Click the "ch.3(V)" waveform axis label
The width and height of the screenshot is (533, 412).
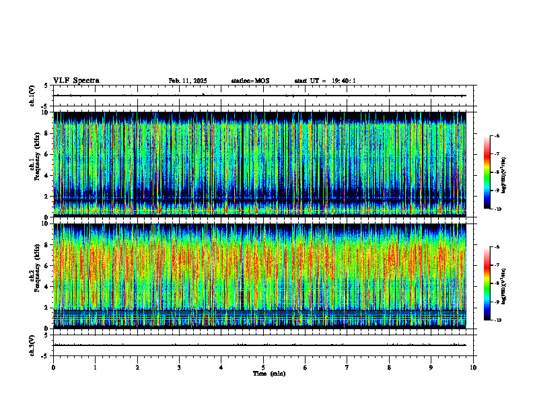32,345
